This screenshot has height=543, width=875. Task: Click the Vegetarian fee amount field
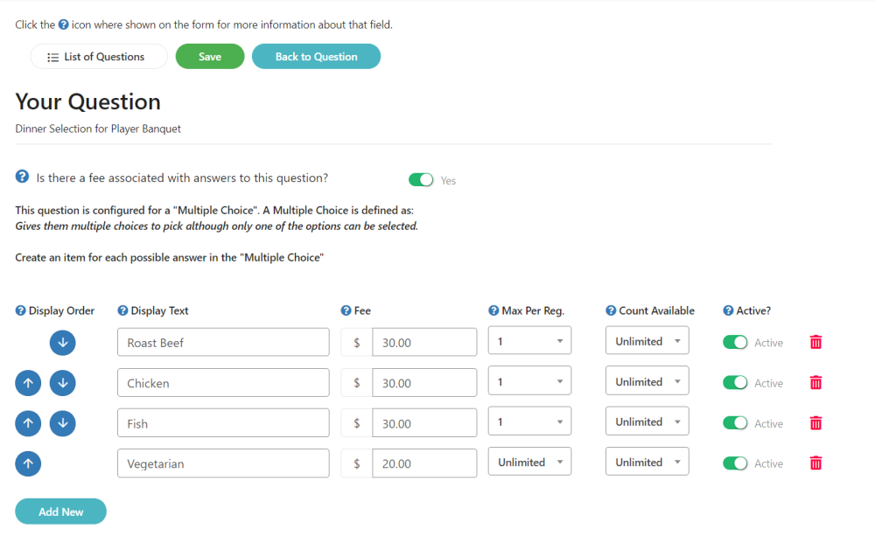tap(423, 463)
